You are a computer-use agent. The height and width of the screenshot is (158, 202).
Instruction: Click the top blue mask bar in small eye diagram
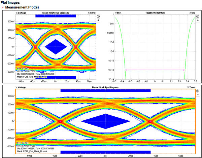point(56,16)
